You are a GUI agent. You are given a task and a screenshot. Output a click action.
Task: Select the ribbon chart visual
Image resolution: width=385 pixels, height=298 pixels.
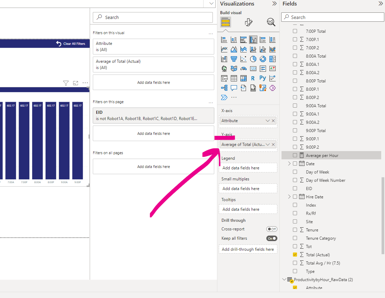[x=272, y=49]
